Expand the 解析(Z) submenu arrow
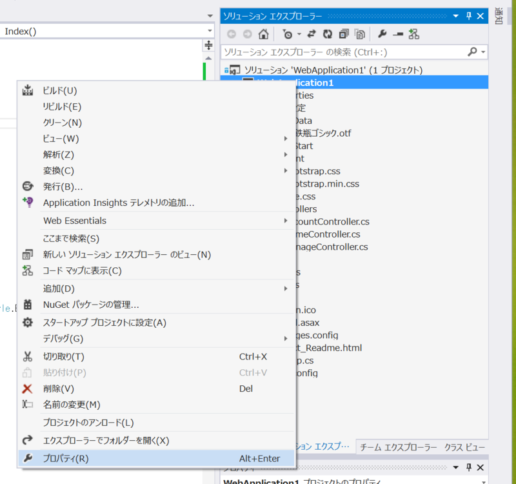Image resolution: width=516 pixels, height=484 pixels. point(286,154)
